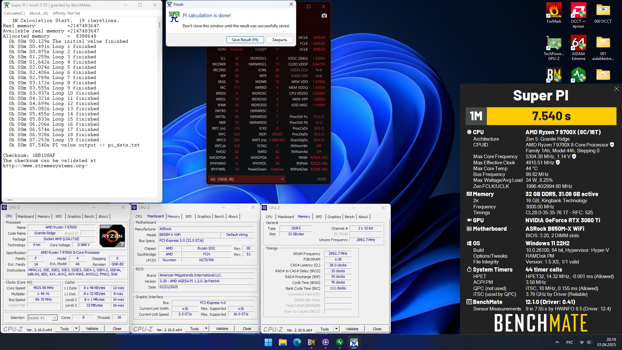Expand Tools dropdown arrow in first CPU-Z window
This screenshot has height=350, width=622.
point(76,329)
